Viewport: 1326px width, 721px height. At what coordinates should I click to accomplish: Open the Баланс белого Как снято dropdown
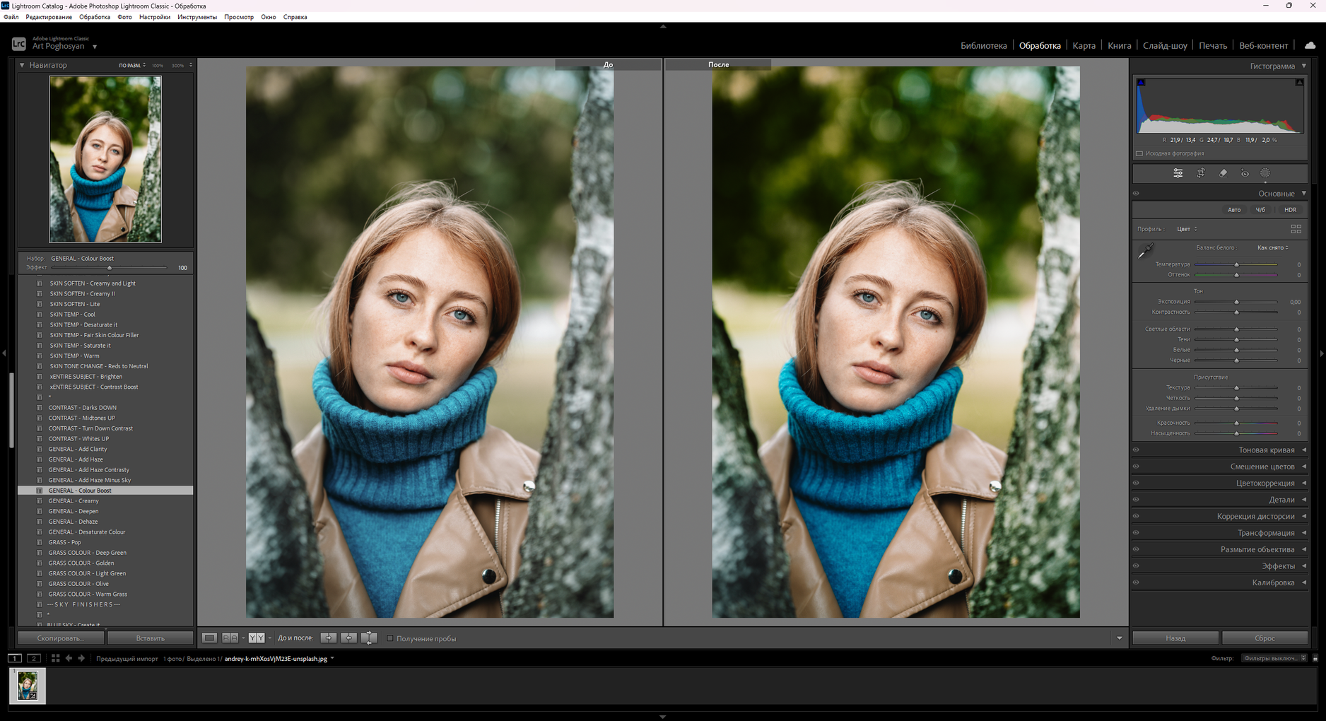[1272, 248]
